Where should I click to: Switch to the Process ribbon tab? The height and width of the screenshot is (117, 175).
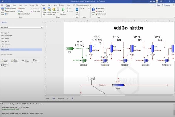[43, 5]
